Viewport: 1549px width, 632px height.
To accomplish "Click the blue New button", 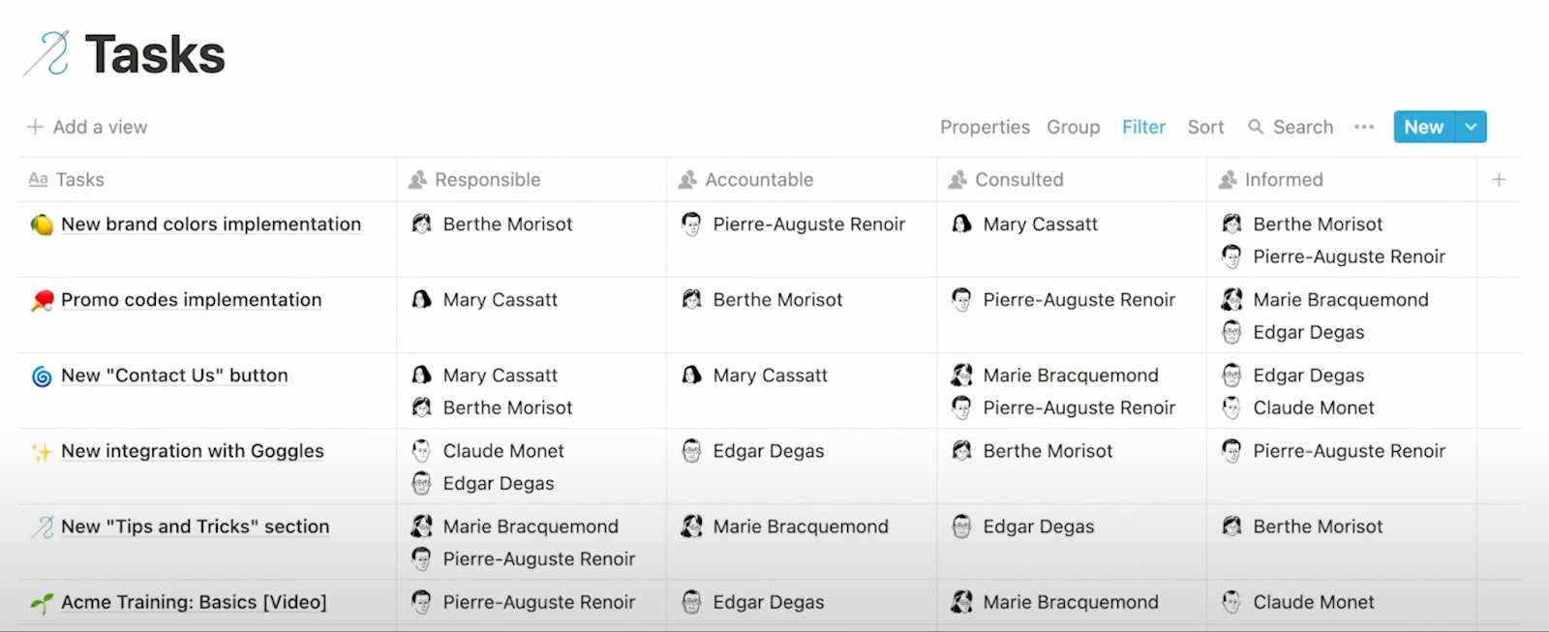I will pyautogui.click(x=1423, y=127).
